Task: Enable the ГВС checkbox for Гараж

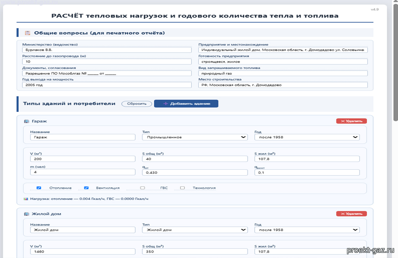Action: (142, 188)
